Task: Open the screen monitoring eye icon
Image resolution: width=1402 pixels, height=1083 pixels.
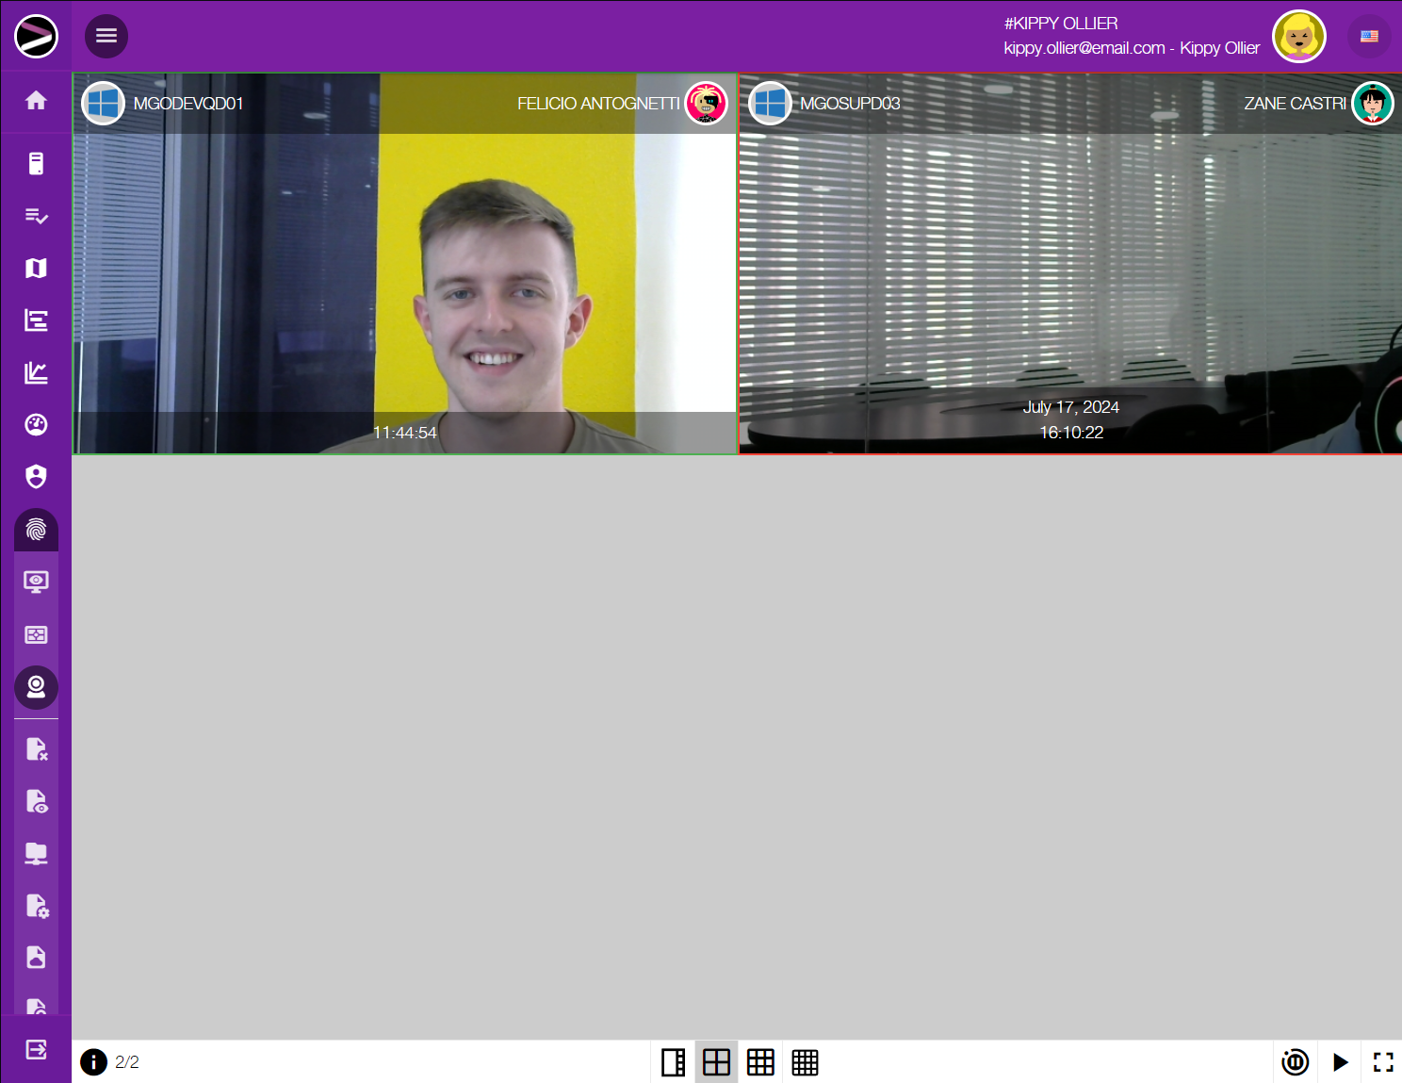Action: [36, 582]
